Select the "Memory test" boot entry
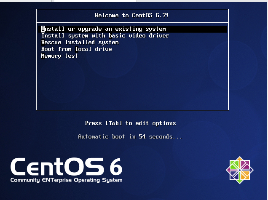 pos(59,56)
